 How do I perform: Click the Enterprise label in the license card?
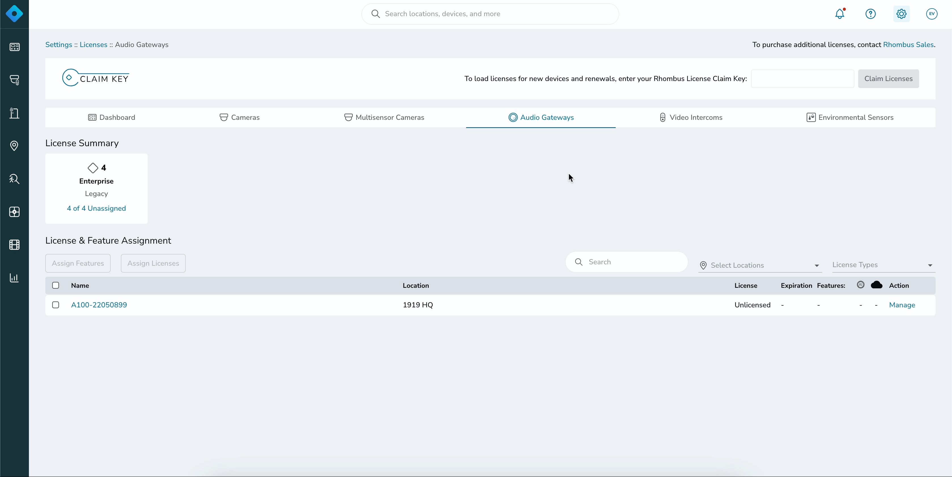(96, 181)
